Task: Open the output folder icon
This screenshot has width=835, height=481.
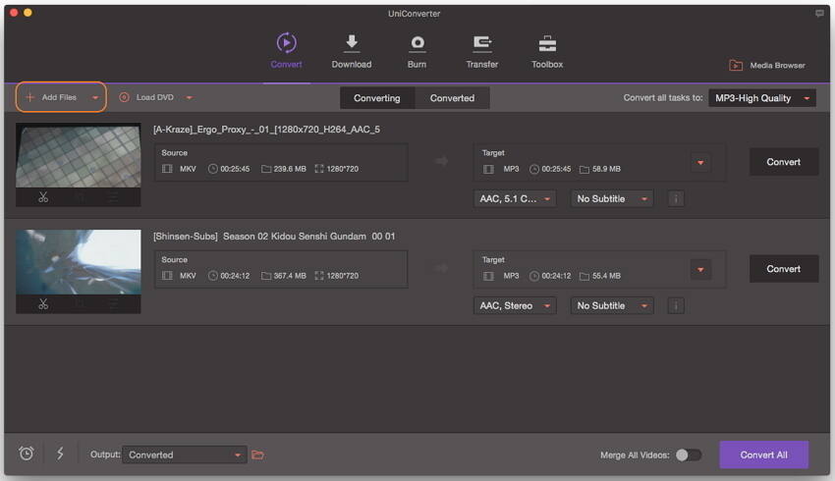Action: [257, 454]
